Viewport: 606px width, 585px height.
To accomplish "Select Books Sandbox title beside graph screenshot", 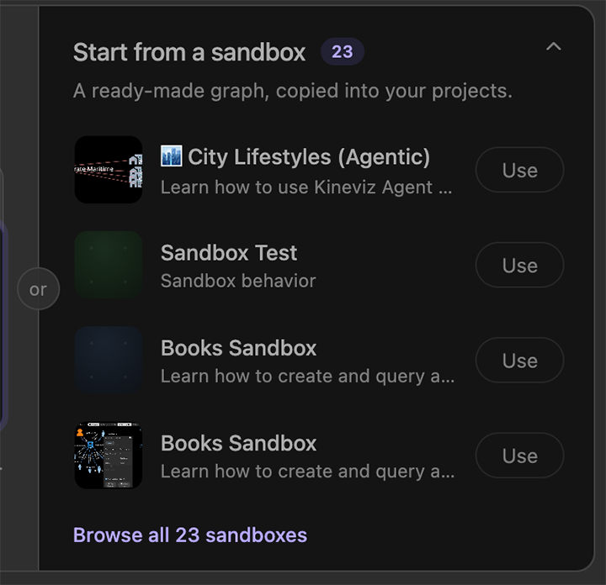I will click(238, 443).
